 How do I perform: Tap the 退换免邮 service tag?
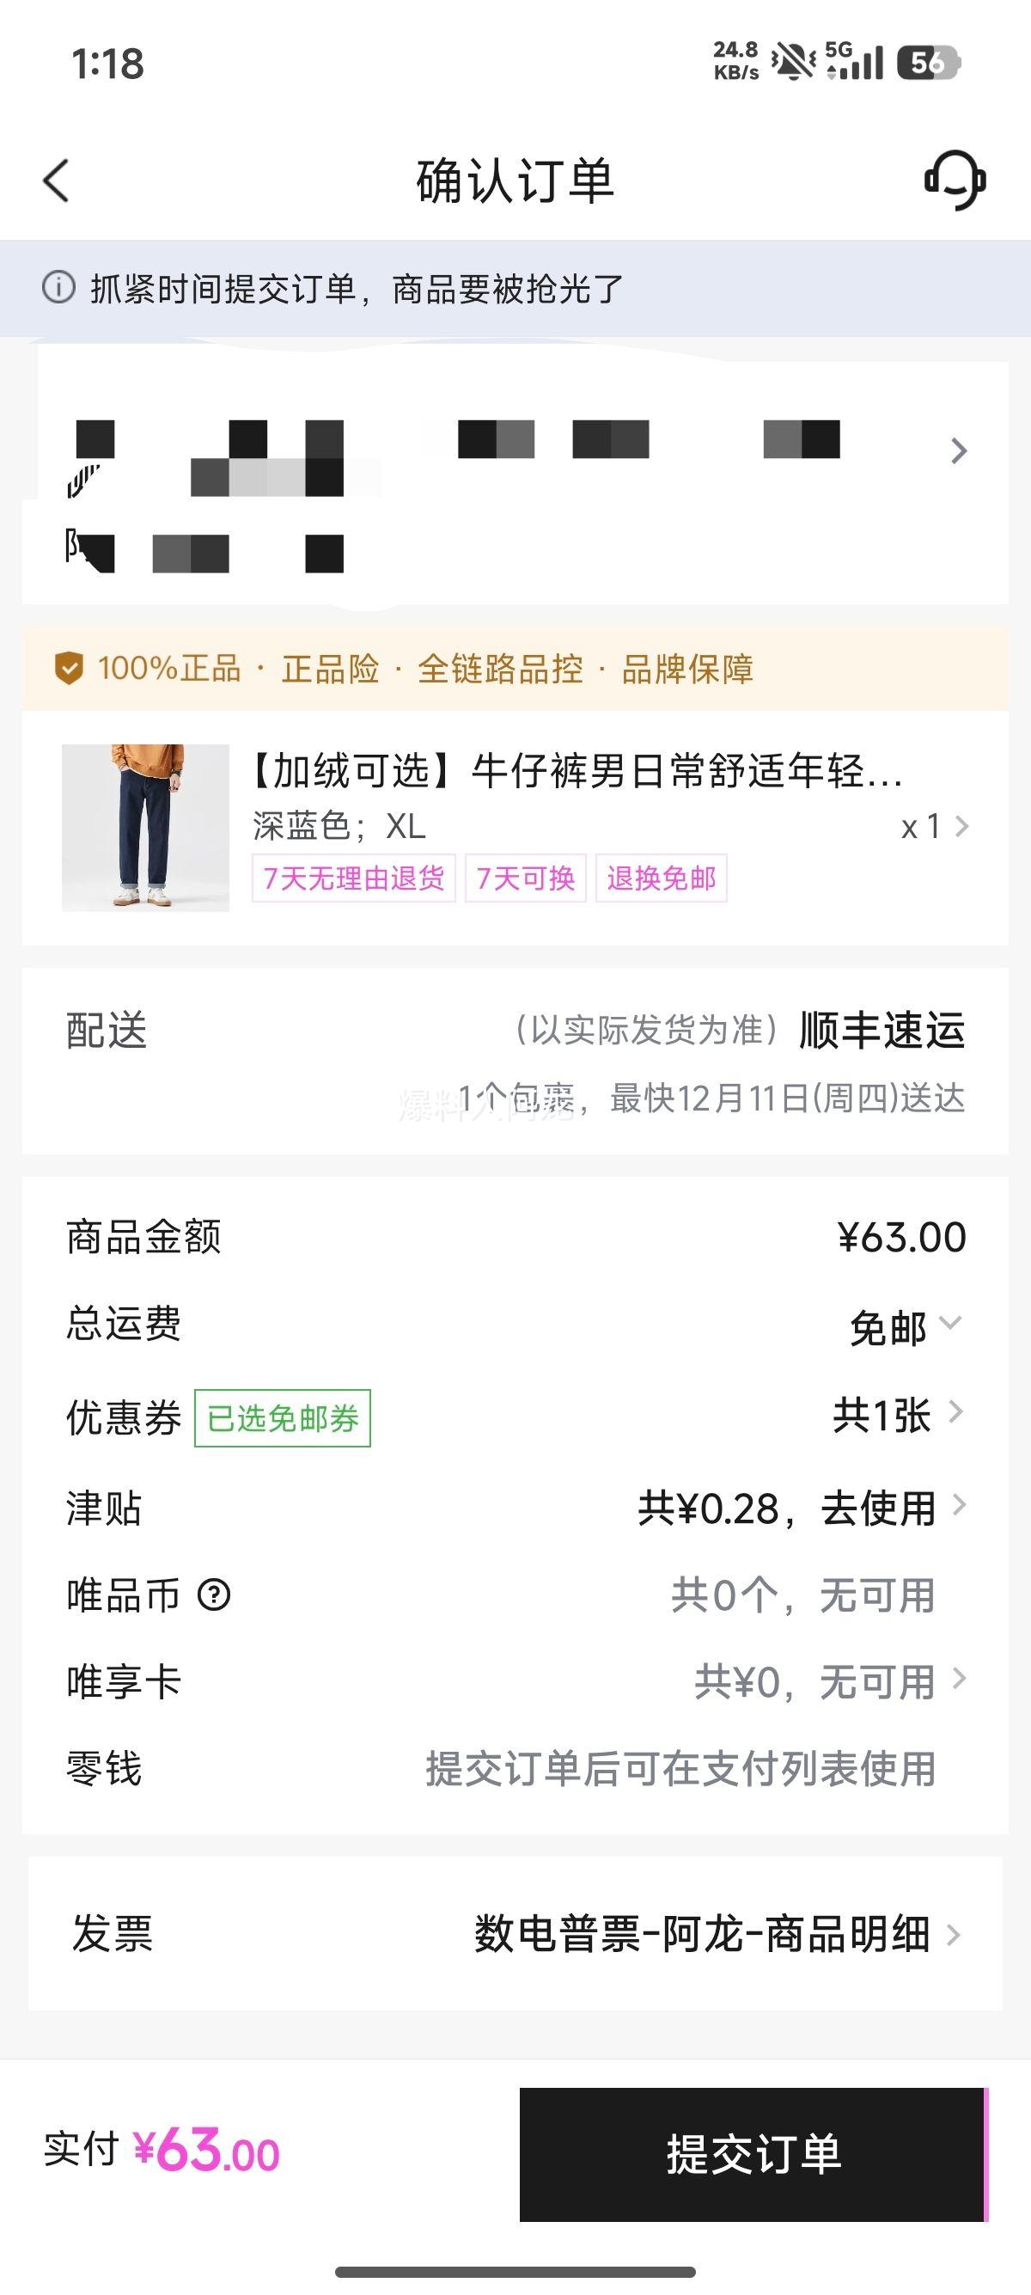click(661, 878)
